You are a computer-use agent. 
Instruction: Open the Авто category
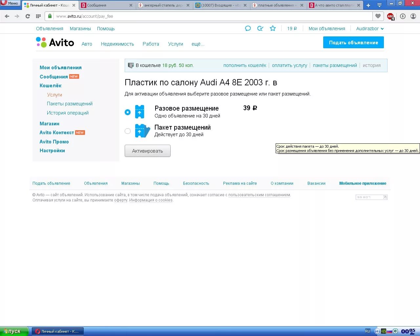[x=87, y=44]
